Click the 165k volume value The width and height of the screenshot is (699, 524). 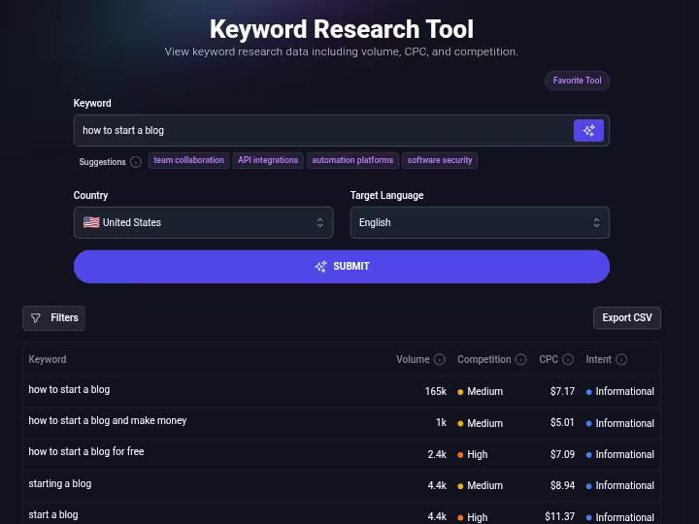[x=436, y=391]
